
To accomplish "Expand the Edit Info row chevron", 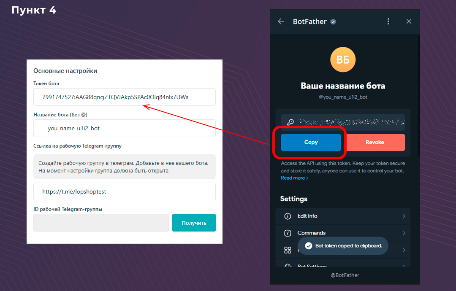I will point(404,216).
